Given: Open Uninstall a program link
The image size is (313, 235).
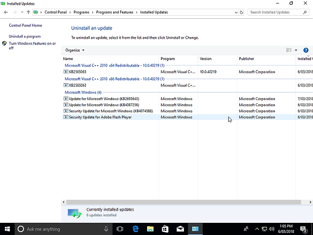Looking at the screenshot, I should coord(25,37).
